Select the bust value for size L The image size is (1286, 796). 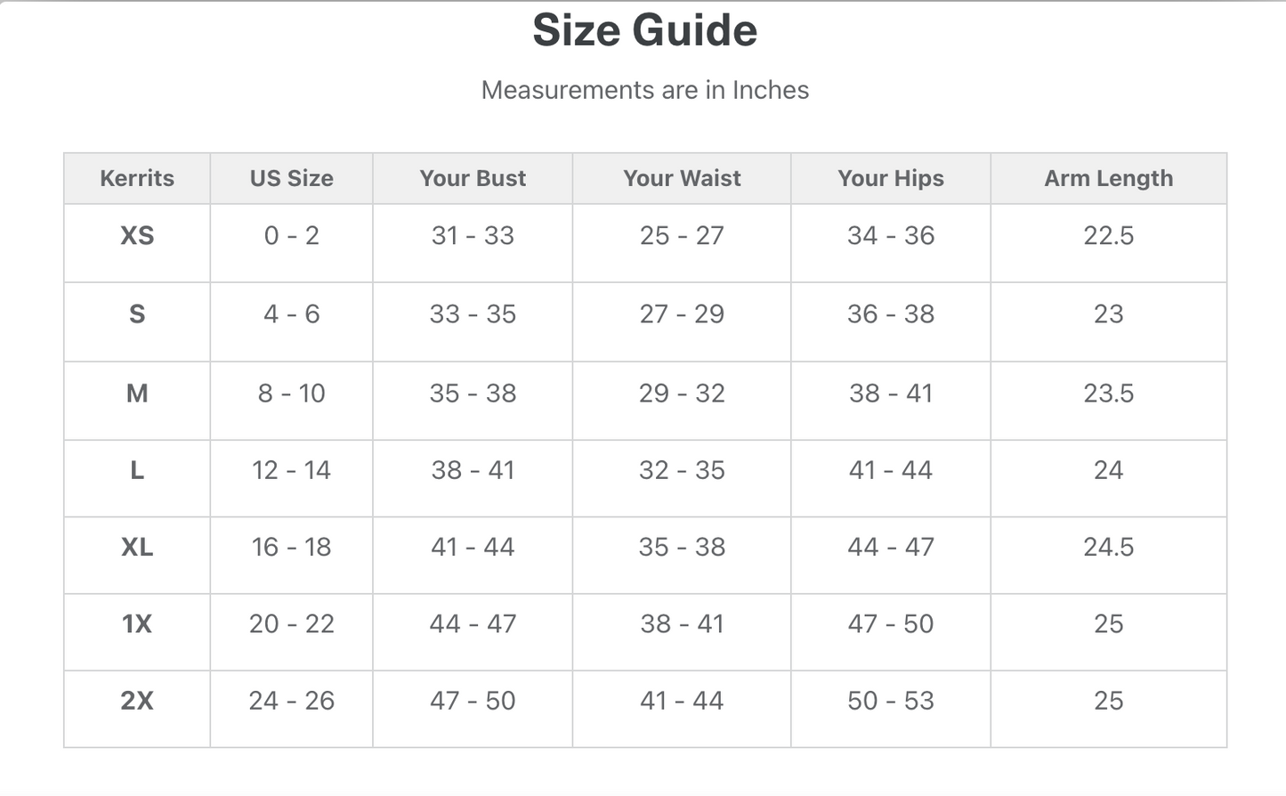473,470
